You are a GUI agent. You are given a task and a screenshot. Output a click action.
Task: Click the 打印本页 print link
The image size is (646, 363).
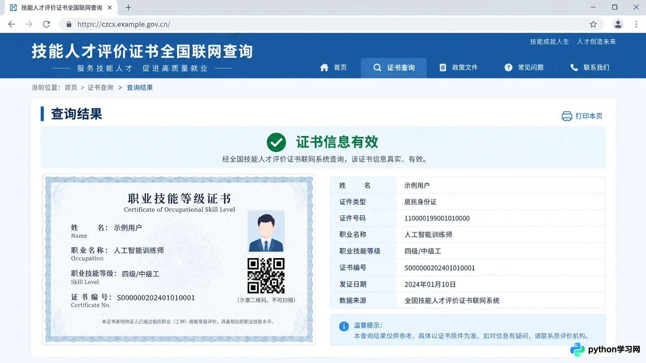[582, 116]
